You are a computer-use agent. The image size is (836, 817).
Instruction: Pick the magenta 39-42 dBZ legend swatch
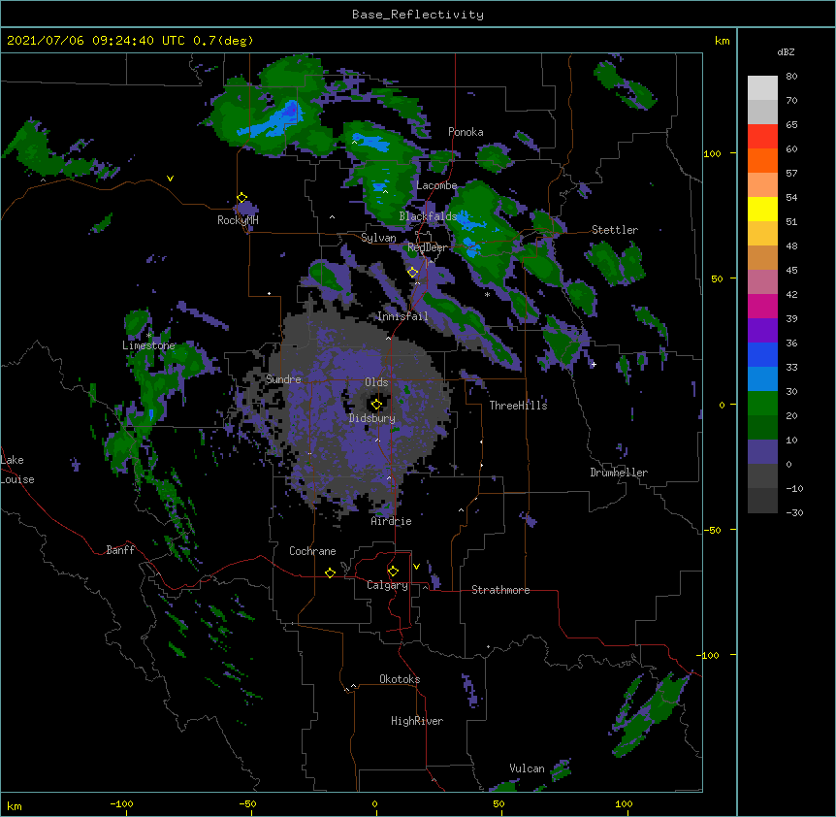click(x=762, y=306)
